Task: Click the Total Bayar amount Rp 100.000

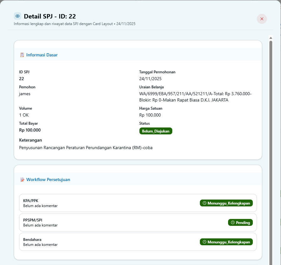Action: (30, 130)
